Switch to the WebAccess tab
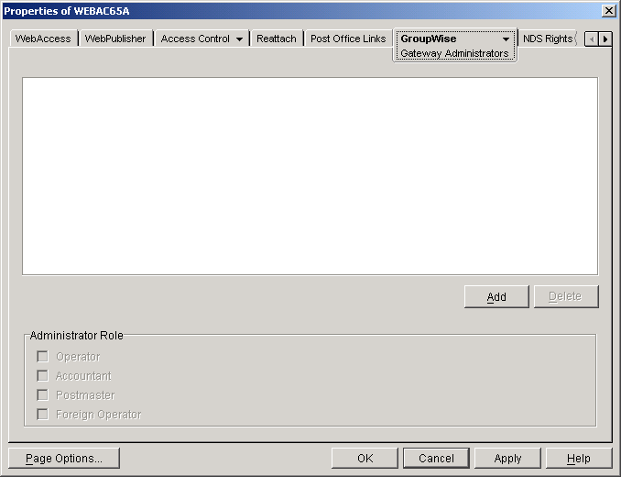Screen dimensions: 621x477 pos(43,39)
